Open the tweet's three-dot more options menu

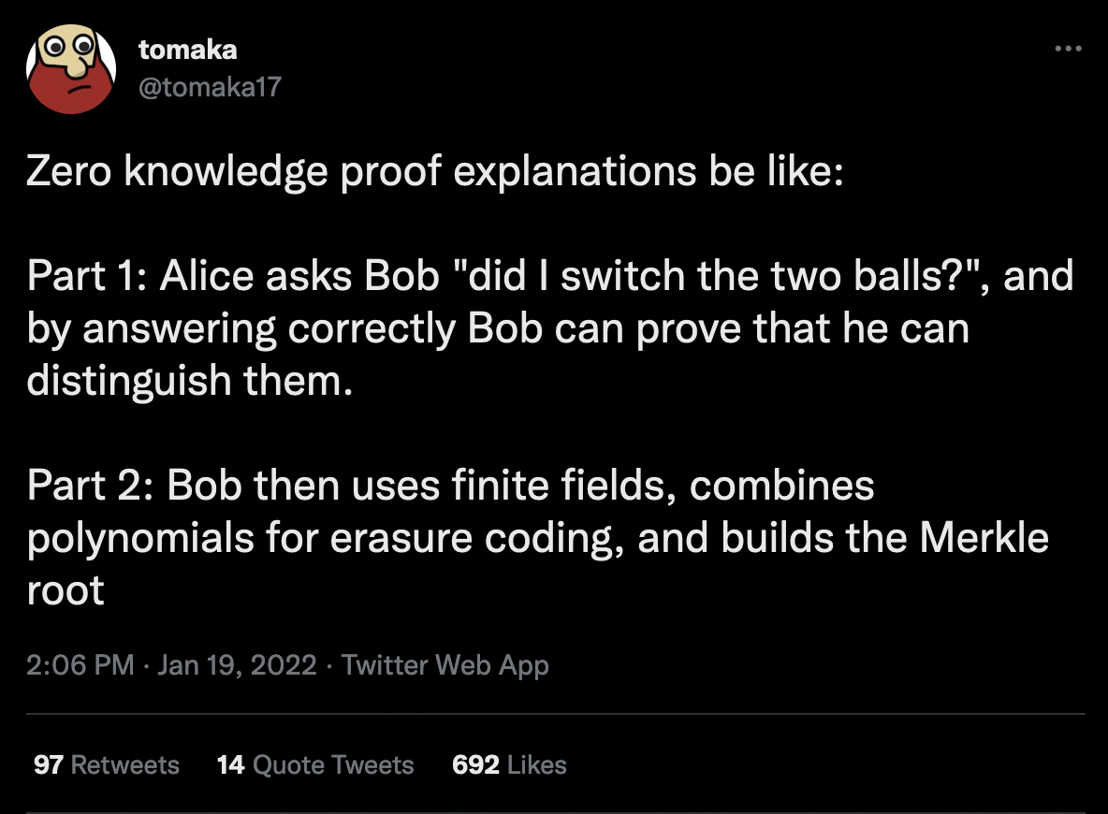(1068, 49)
